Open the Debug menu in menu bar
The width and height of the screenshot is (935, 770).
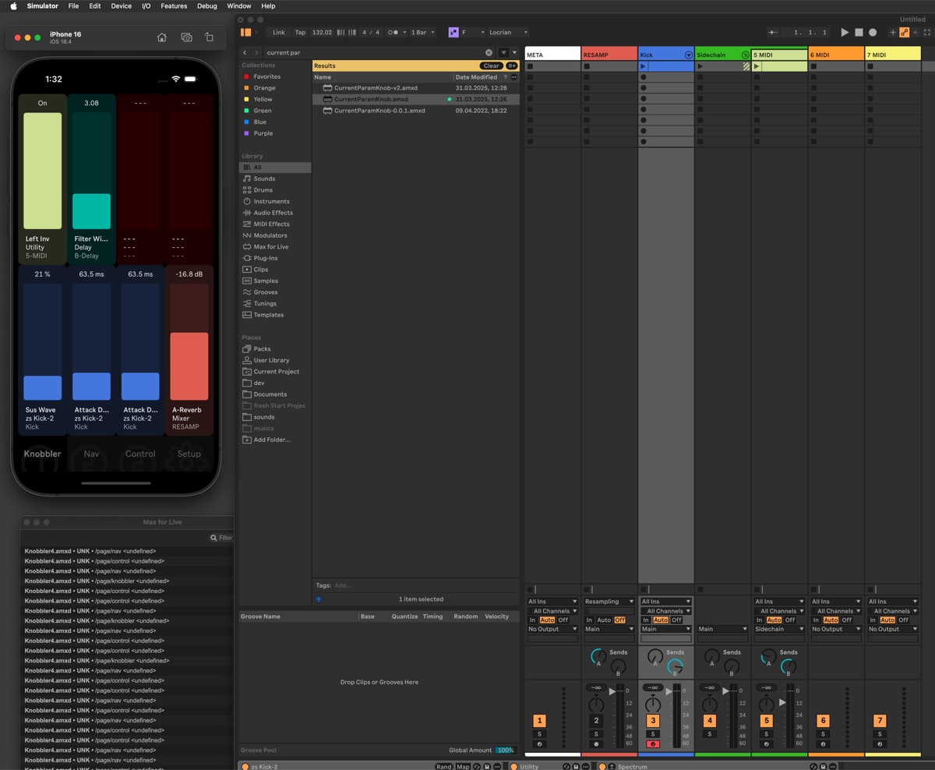click(x=207, y=5)
